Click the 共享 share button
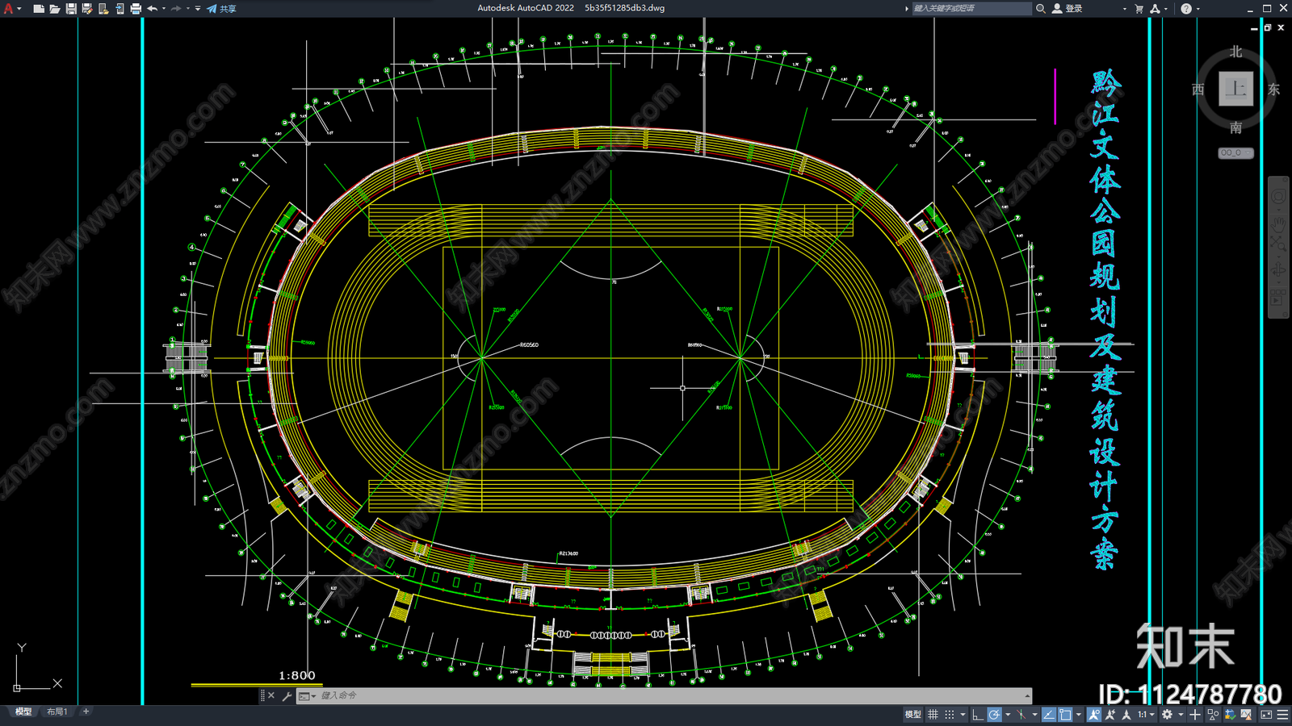This screenshot has width=1292, height=726. tap(222, 8)
